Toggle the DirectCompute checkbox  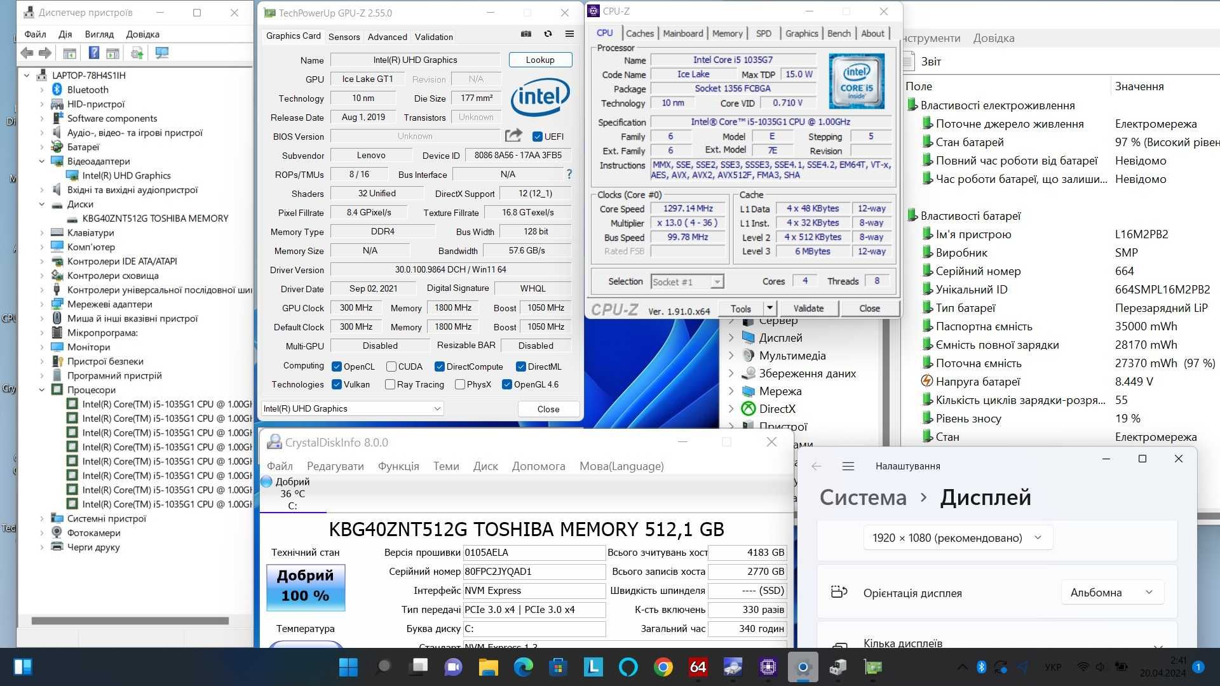click(x=439, y=367)
